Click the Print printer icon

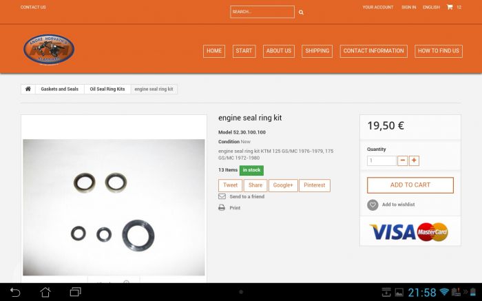click(222, 207)
